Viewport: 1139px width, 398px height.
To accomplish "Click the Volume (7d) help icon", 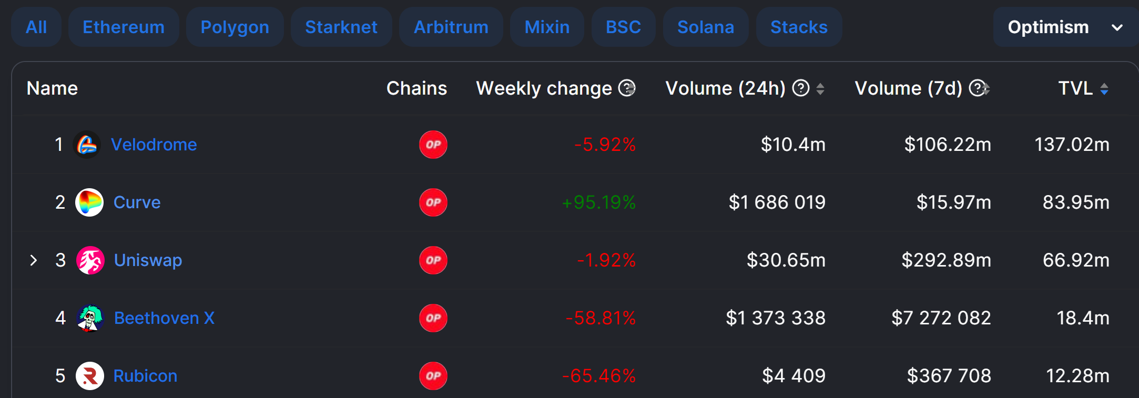I will point(978,88).
